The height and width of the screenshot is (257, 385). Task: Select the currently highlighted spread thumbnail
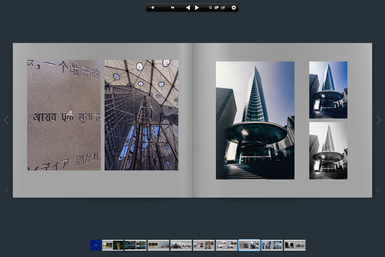(249, 245)
